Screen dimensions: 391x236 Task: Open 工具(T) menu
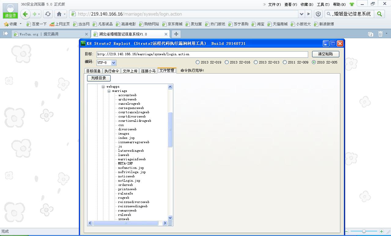323,4
